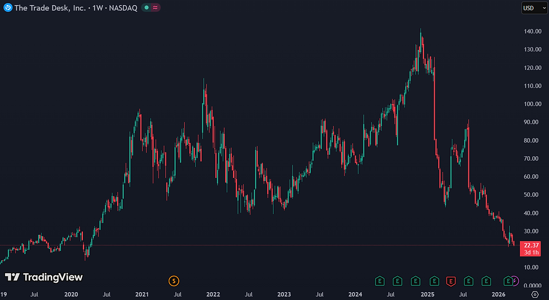549x300 pixels.
Task: Click the 110.00 price axis label
Action: (x=533, y=86)
